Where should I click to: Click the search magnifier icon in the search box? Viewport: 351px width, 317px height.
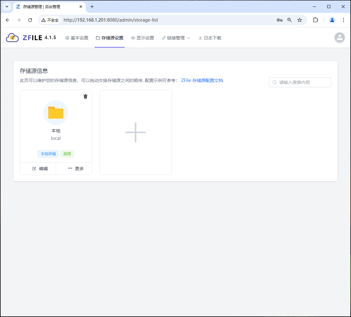[x=275, y=82]
